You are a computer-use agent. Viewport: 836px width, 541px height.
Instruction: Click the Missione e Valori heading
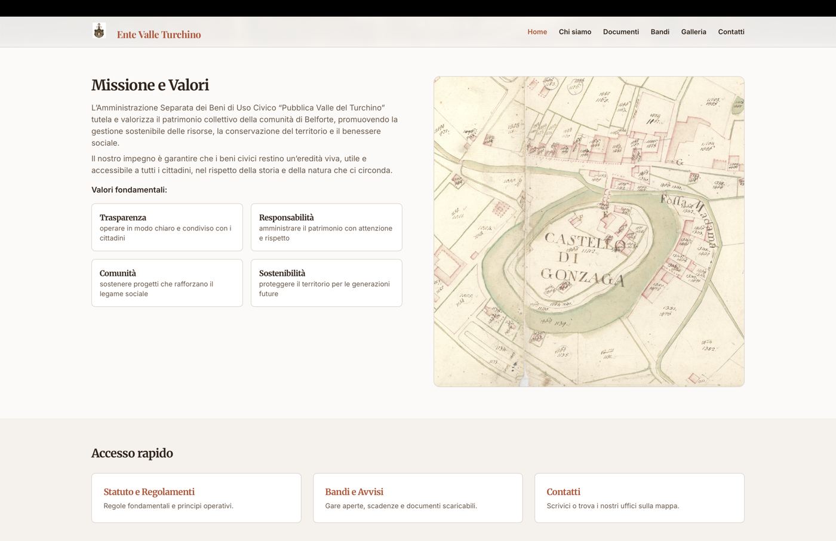[150, 85]
